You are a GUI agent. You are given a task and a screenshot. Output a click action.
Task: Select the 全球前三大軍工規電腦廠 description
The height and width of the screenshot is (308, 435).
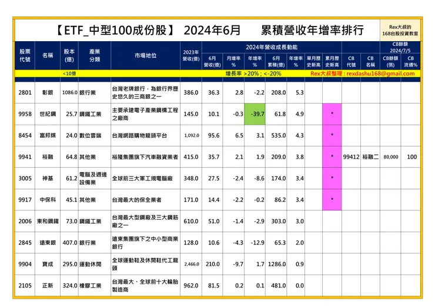[x=142, y=178]
